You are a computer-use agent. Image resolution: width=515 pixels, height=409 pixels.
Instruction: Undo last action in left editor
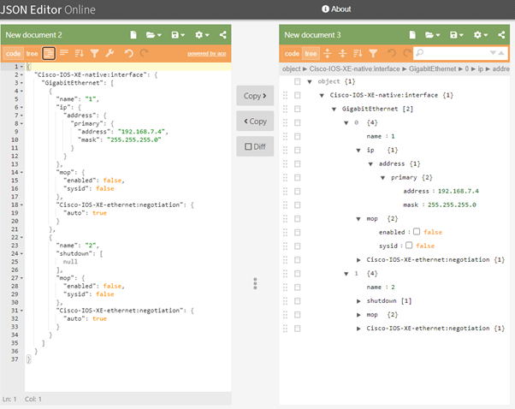click(x=128, y=53)
